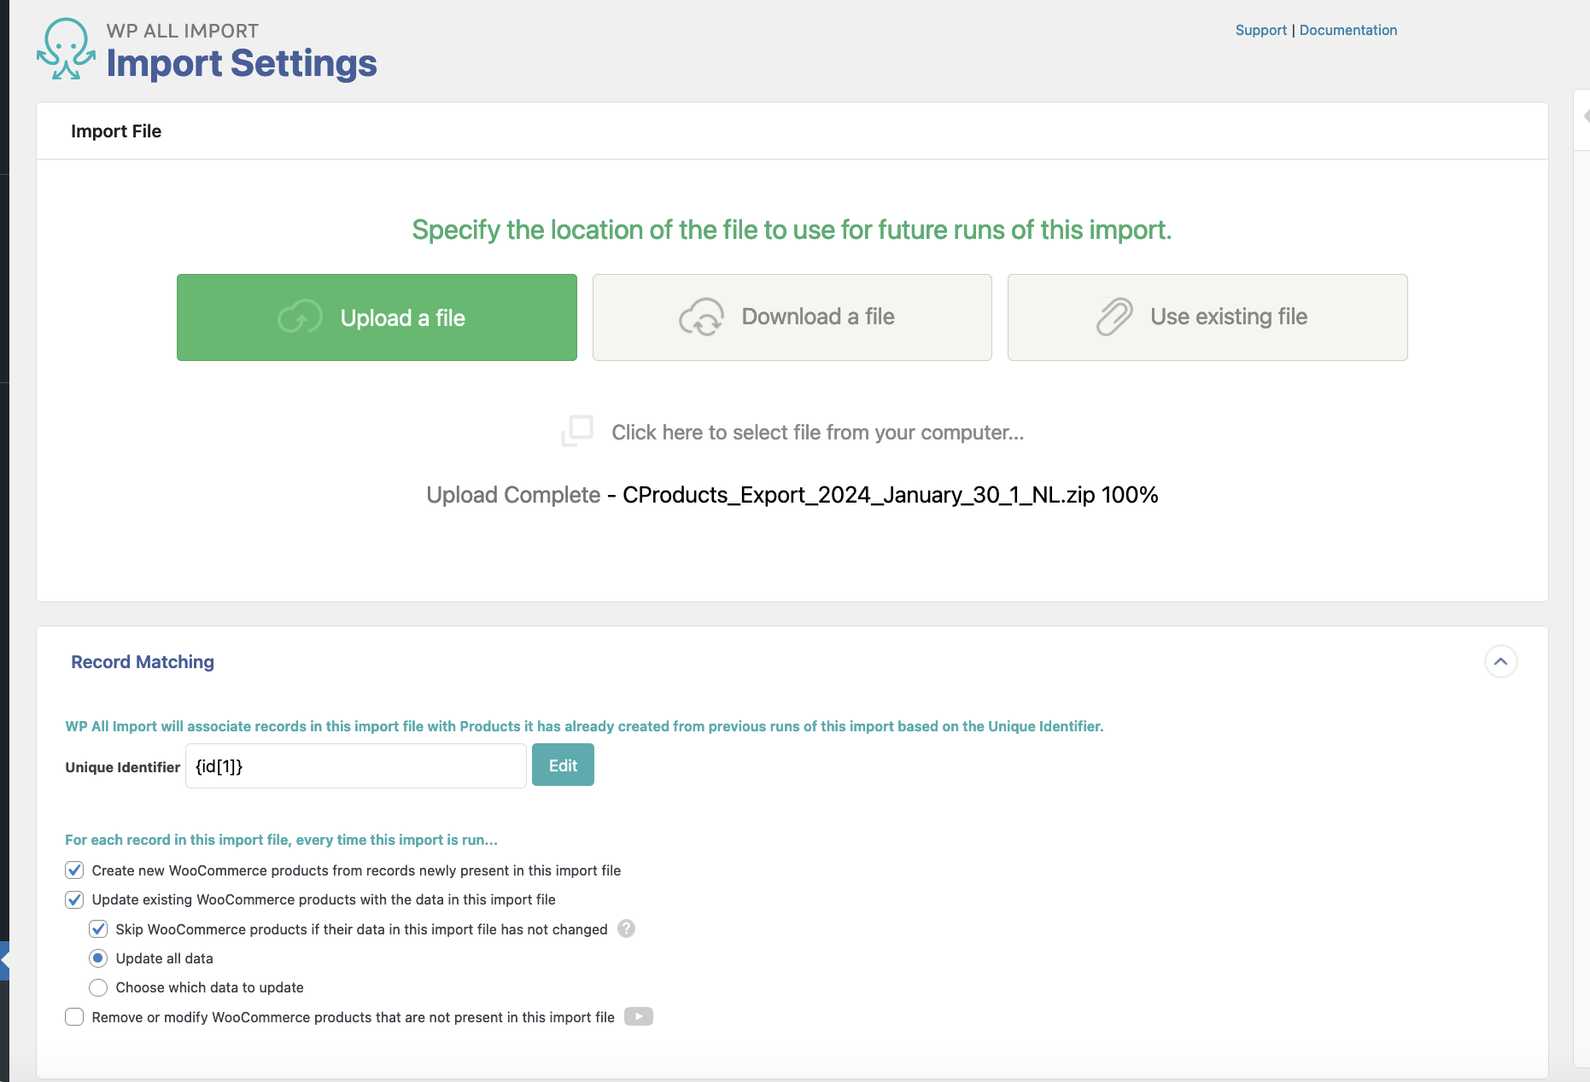The width and height of the screenshot is (1590, 1082).
Task: Switch to the Download a file option
Action: coord(792,317)
